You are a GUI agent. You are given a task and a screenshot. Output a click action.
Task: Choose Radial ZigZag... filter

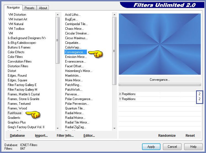coord(76,127)
